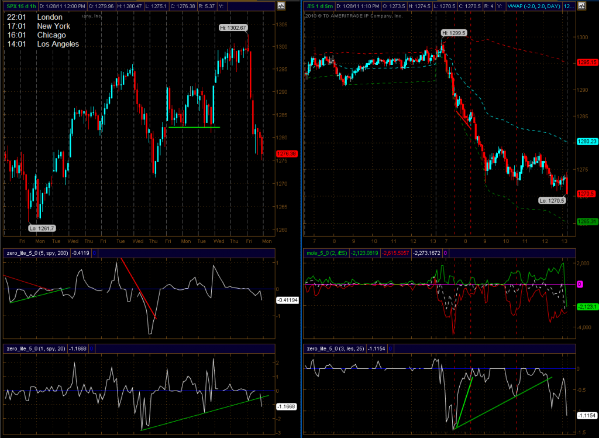
Task: Click the cyan 1280.23 VWAP price tag
Action: (x=587, y=142)
